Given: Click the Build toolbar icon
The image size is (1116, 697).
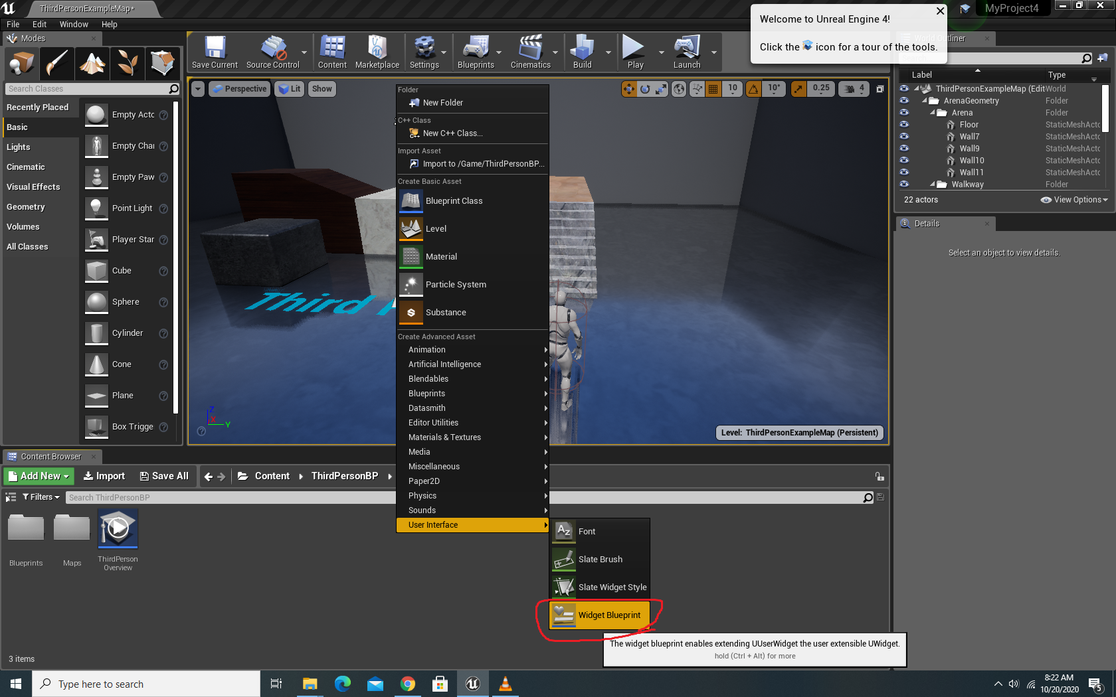Looking at the screenshot, I should [x=583, y=52].
